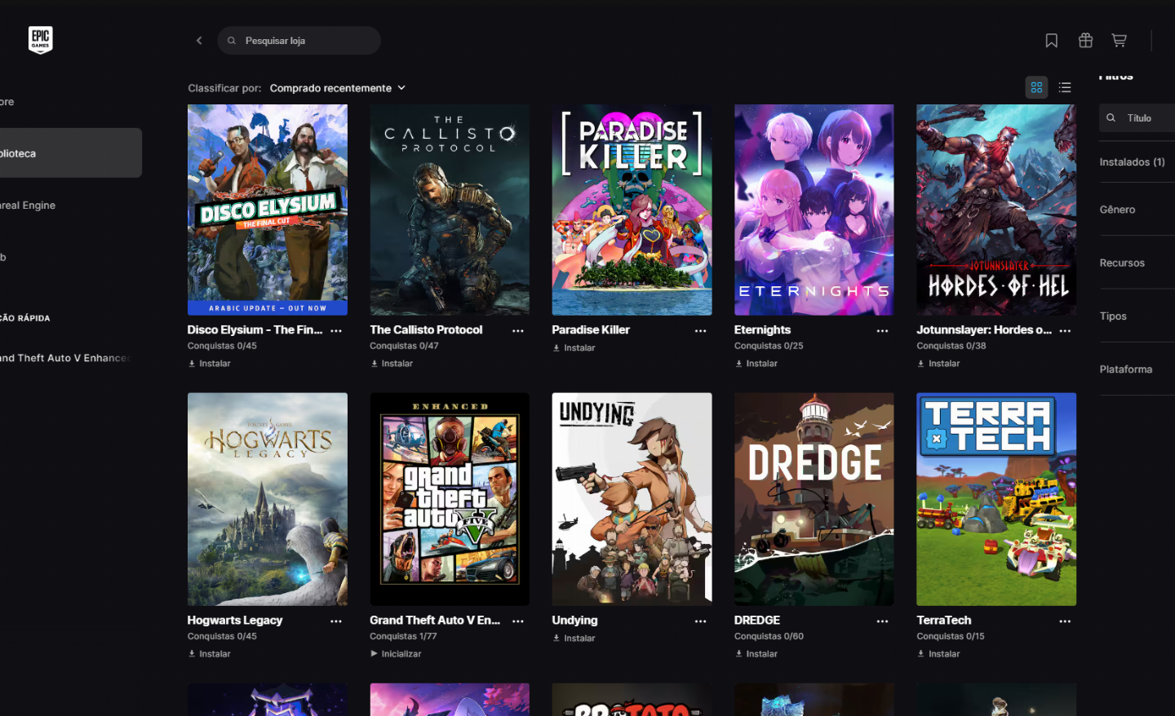Screen dimensions: 1175x716
Task: Click the Epic Games logo
Action: 40,39
